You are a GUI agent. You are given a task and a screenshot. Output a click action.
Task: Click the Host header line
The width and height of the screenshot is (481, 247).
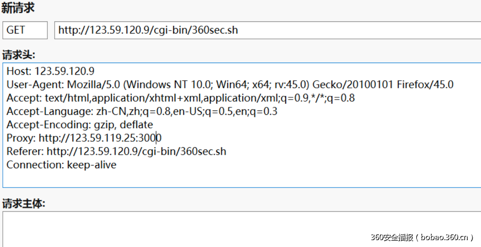click(50, 71)
